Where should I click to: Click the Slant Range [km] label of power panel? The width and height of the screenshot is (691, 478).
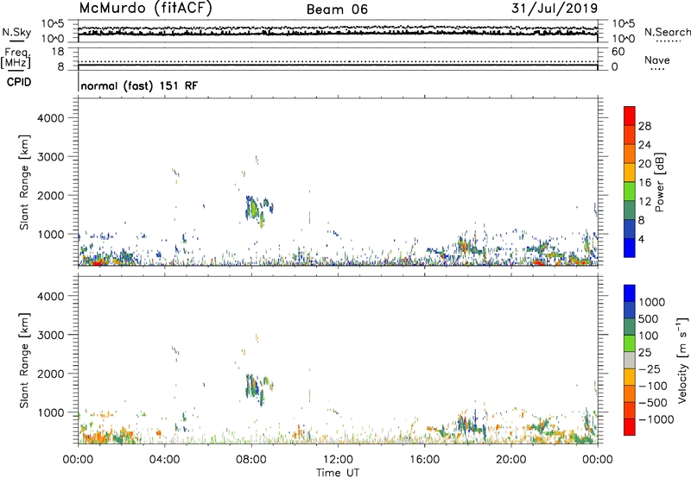coord(24,182)
